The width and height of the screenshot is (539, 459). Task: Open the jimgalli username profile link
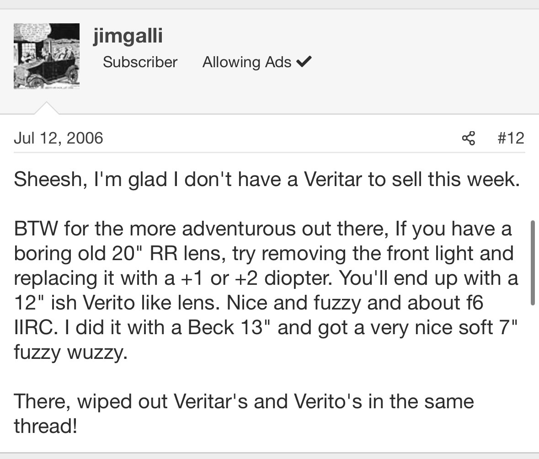coord(128,35)
